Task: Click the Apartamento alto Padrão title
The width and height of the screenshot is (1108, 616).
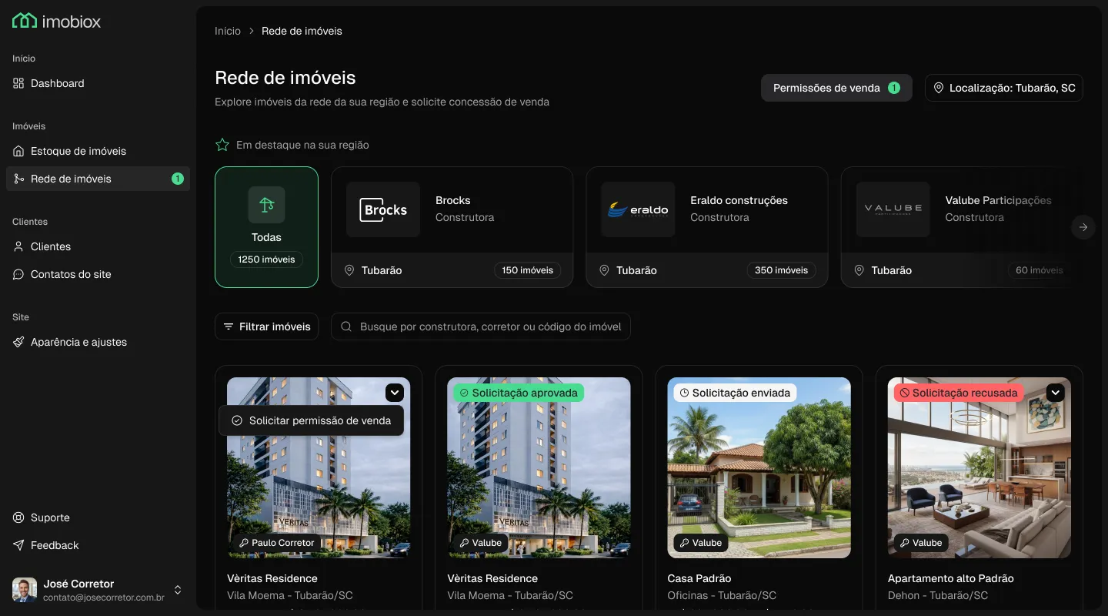Action: [951, 578]
